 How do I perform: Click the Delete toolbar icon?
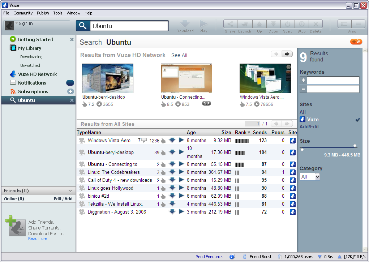coord(316,24)
